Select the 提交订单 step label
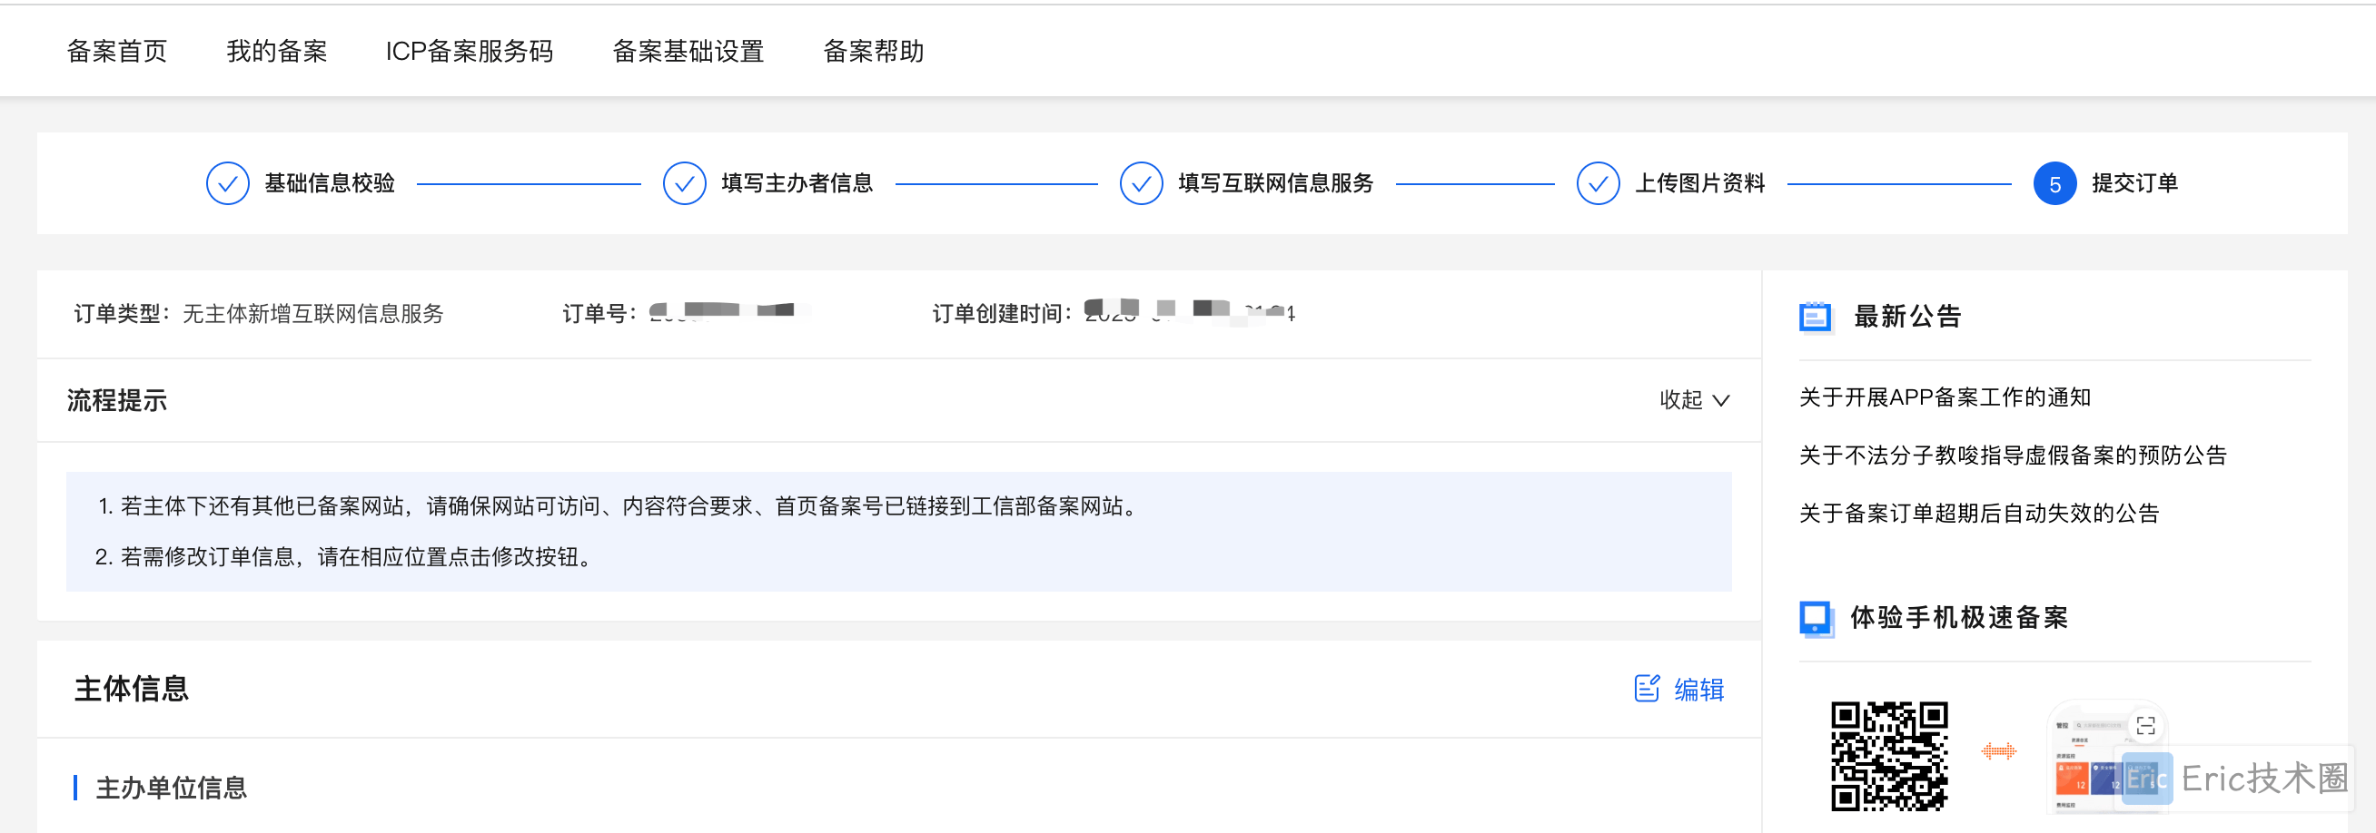 pyautogui.click(x=2134, y=183)
